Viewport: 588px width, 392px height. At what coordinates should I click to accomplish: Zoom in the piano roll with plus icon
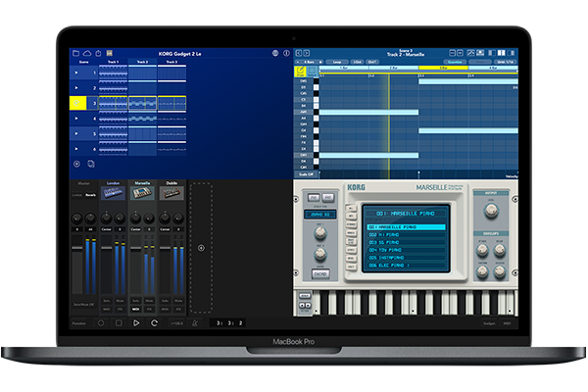click(461, 53)
